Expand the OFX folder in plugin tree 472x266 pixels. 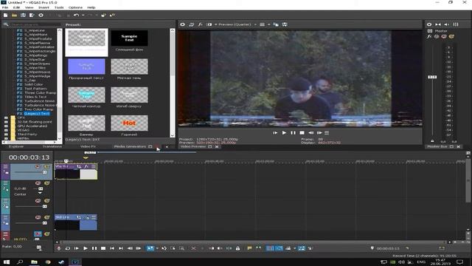[x=6, y=117]
